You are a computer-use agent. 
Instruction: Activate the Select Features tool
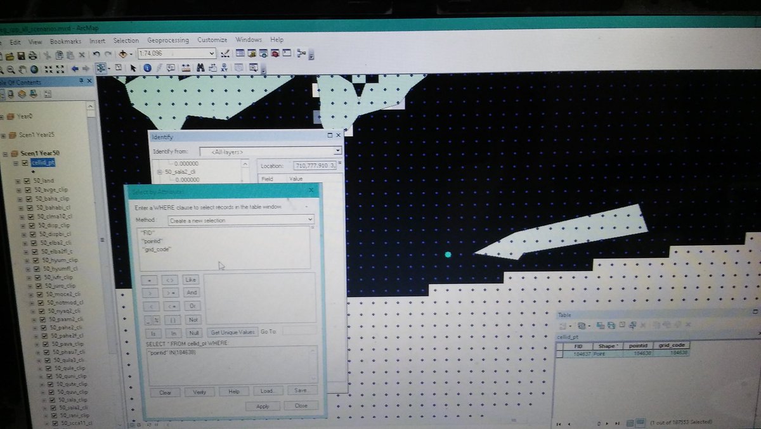pos(101,68)
